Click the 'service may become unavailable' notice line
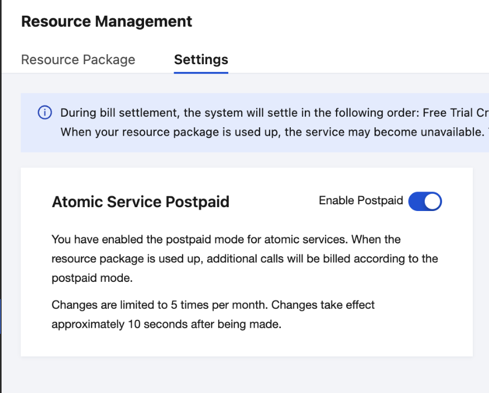 tap(268, 132)
